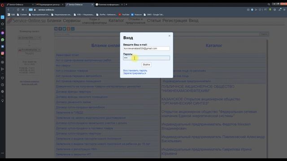
Task: Open the ad blocker shield icon
Action: point(252,10)
